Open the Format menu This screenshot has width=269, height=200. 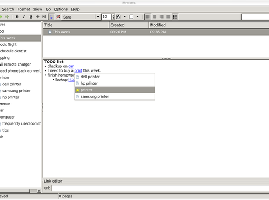tap(24, 9)
